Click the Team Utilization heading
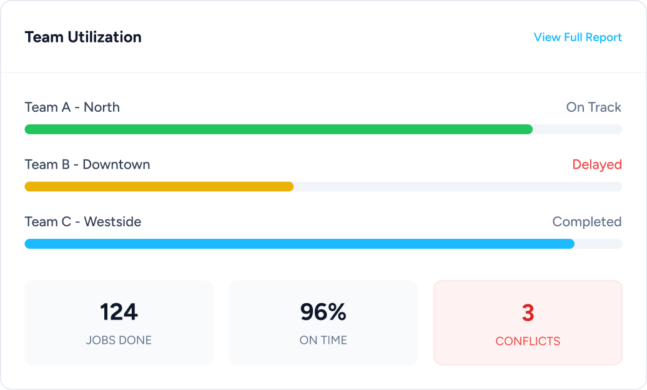 coord(83,37)
